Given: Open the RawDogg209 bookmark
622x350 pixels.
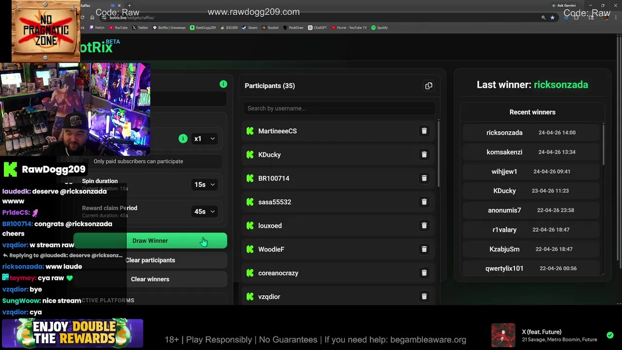Looking at the screenshot, I should [x=203, y=28].
